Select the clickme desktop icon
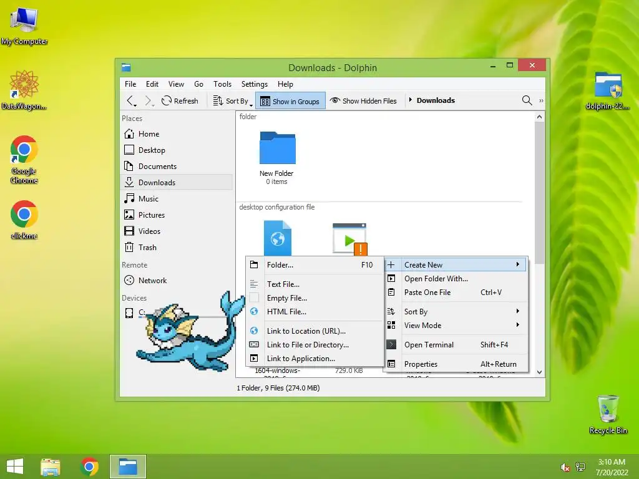 click(24, 220)
